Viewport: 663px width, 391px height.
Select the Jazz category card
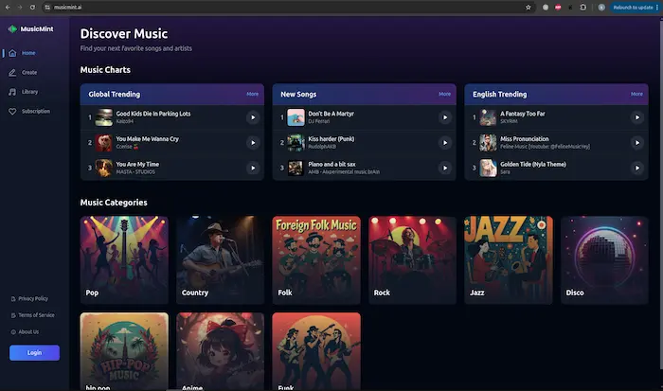pos(509,259)
